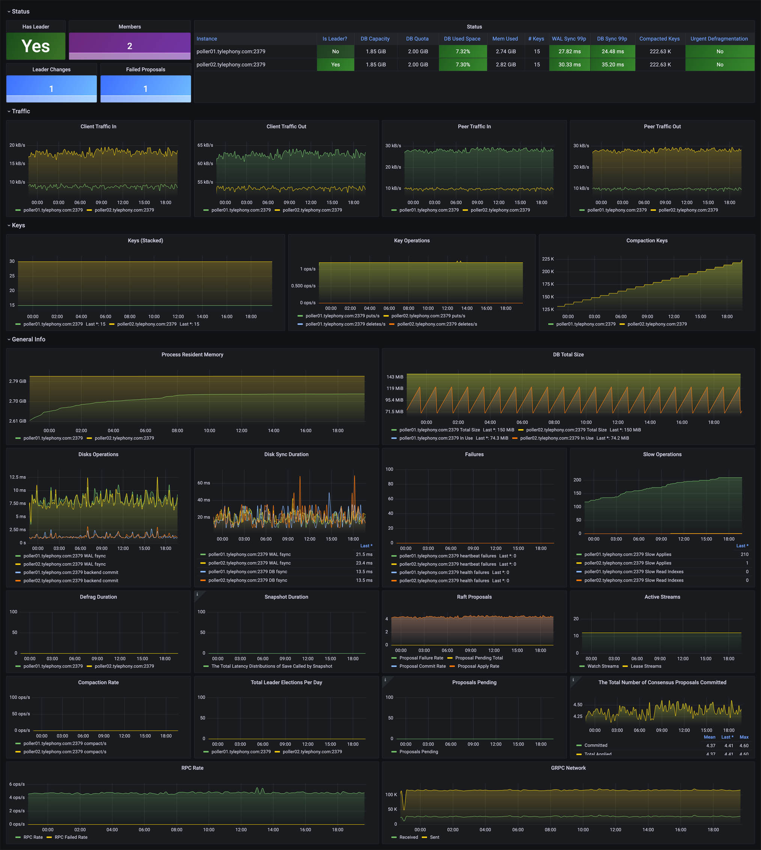
Task: Sort table by Instance column header
Action: pyautogui.click(x=206, y=39)
